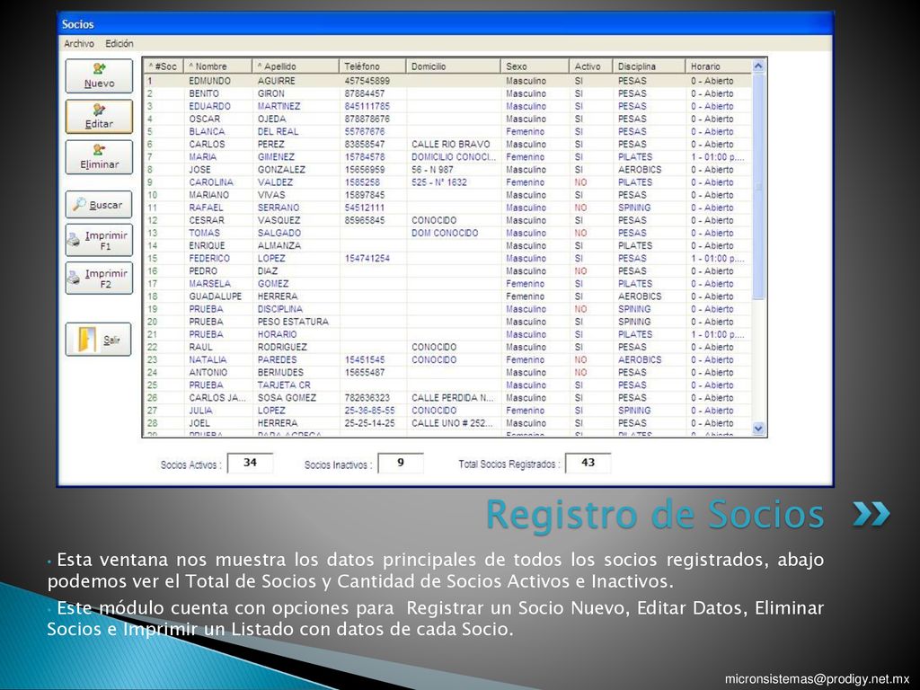Click address DOM CONOCIDO

(445, 233)
